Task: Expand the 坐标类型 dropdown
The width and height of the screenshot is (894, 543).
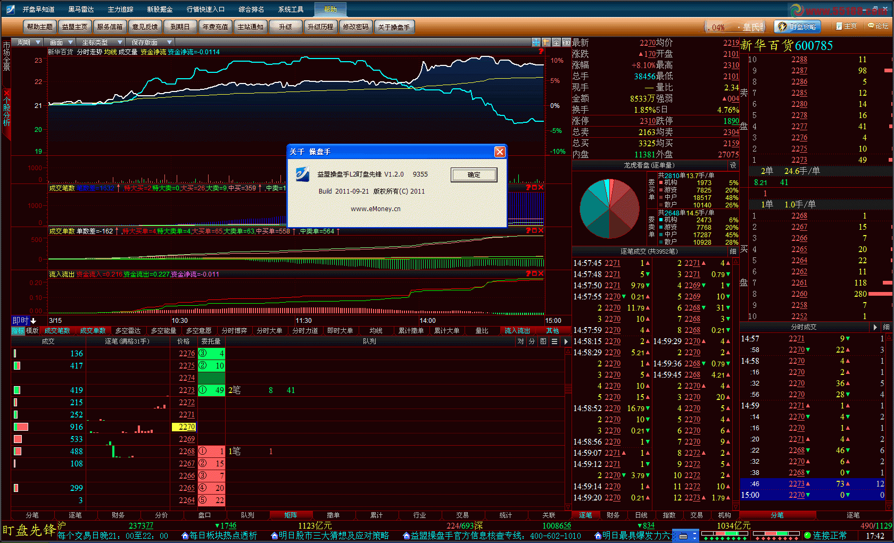Action: pos(100,42)
